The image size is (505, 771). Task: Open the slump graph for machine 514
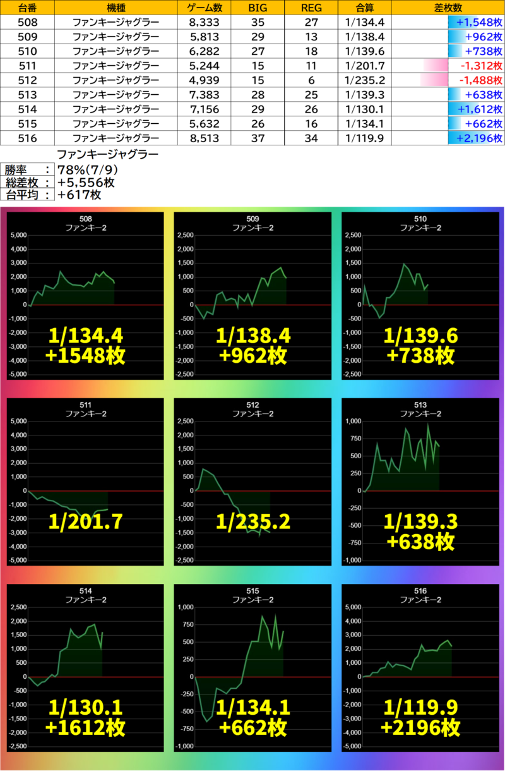85,669
